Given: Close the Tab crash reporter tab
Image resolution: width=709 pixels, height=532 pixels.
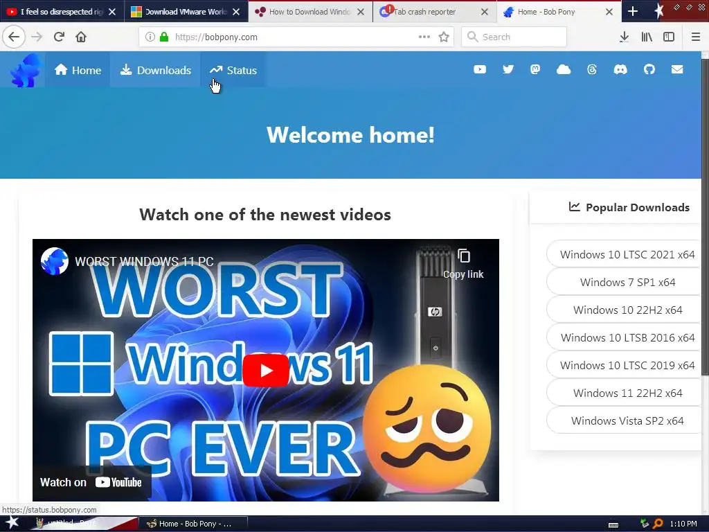Looking at the screenshot, I should coord(484,12).
